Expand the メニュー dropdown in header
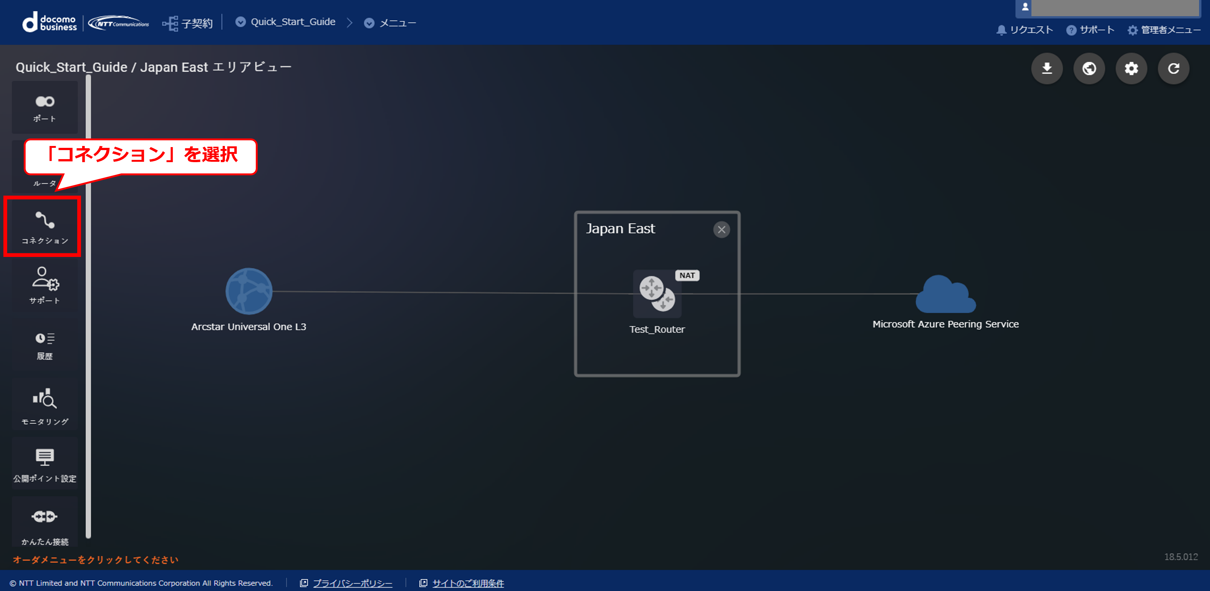This screenshot has height=591, width=1210. tap(390, 23)
